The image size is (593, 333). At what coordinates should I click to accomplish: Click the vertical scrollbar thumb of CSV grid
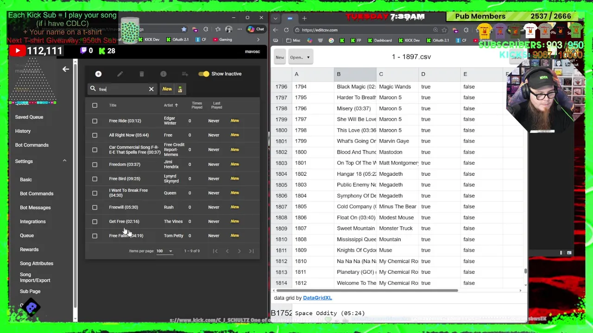pos(525,271)
